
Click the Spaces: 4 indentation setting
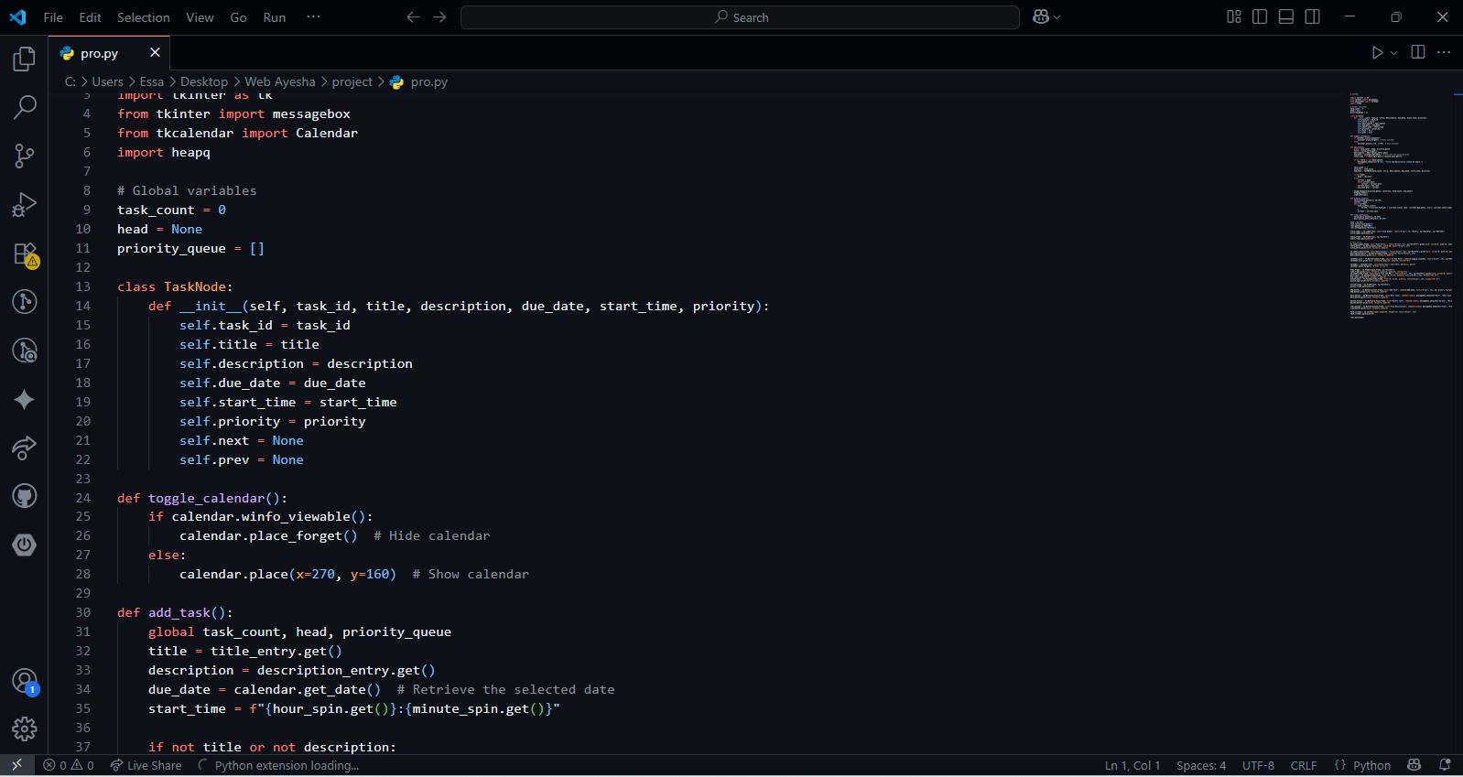pos(1200,766)
